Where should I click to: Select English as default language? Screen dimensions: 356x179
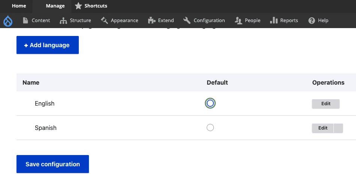pyautogui.click(x=210, y=103)
